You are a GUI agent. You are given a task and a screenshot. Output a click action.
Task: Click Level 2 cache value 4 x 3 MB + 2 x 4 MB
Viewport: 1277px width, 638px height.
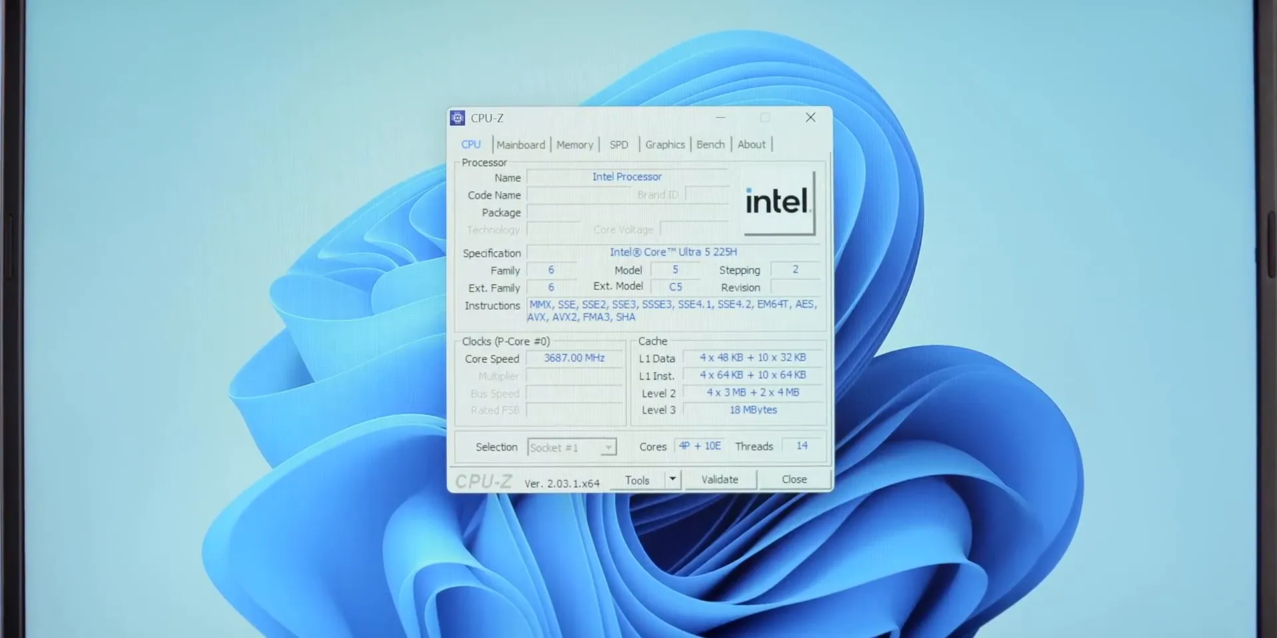coord(753,392)
